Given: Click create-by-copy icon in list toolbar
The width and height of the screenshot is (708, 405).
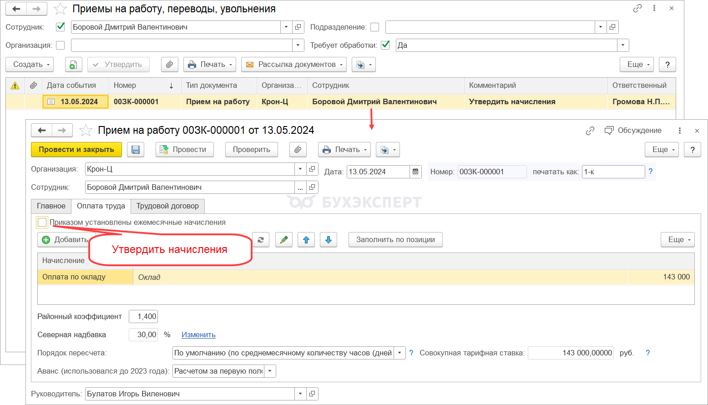Looking at the screenshot, I should [73, 65].
